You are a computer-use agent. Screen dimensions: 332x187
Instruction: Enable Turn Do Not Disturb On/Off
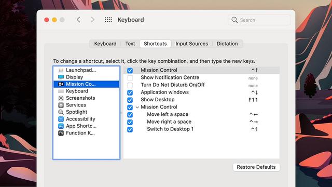130,85
